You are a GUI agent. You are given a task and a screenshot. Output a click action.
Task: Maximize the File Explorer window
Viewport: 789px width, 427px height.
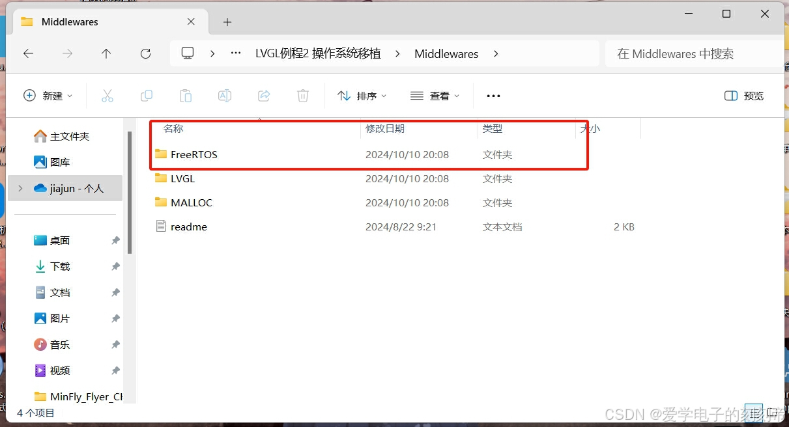click(x=726, y=14)
